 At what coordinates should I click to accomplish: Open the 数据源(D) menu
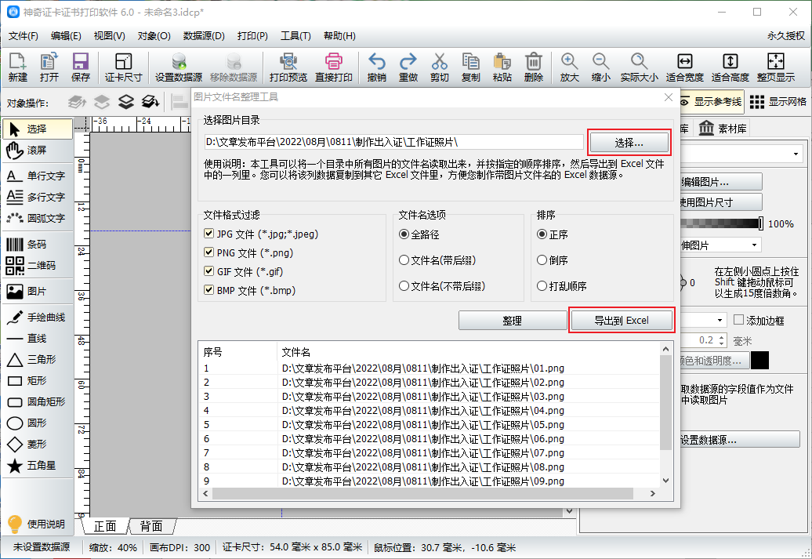click(x=204, y=36)
